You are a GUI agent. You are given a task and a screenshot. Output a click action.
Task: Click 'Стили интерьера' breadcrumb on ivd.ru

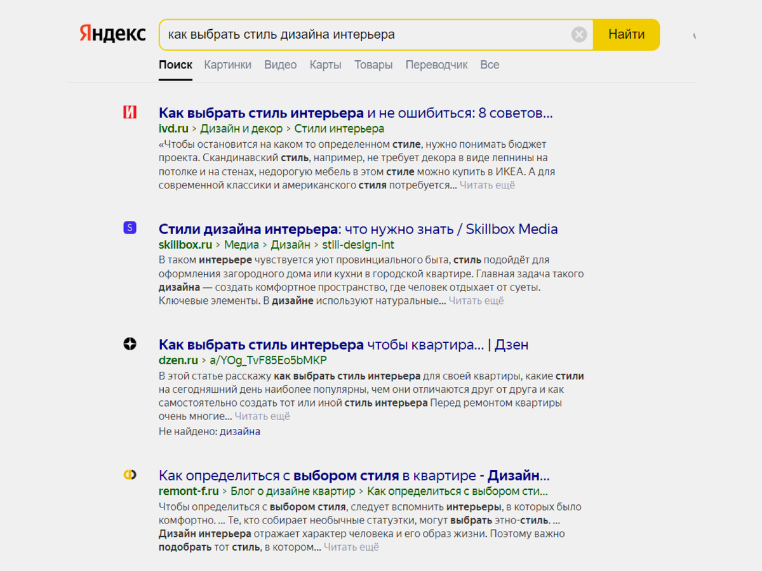coord(339,129)
